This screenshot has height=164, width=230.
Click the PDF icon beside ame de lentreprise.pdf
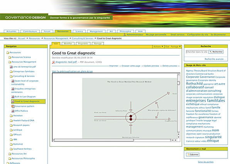(x=11, y=67)
